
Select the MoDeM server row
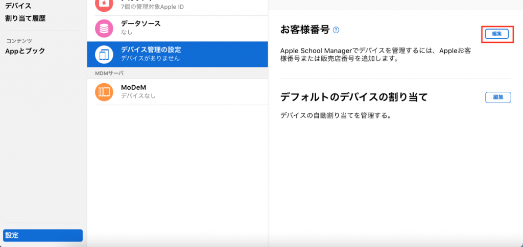click(177, 92)
